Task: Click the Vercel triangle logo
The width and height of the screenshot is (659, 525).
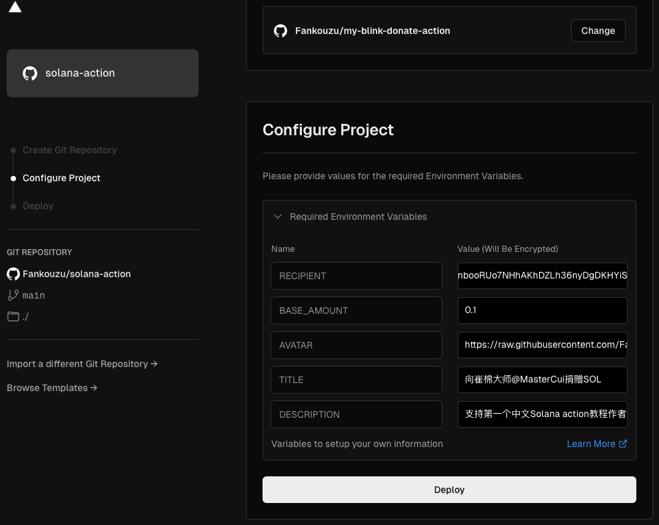Action: pyautogui.click(x=15, y=7)
